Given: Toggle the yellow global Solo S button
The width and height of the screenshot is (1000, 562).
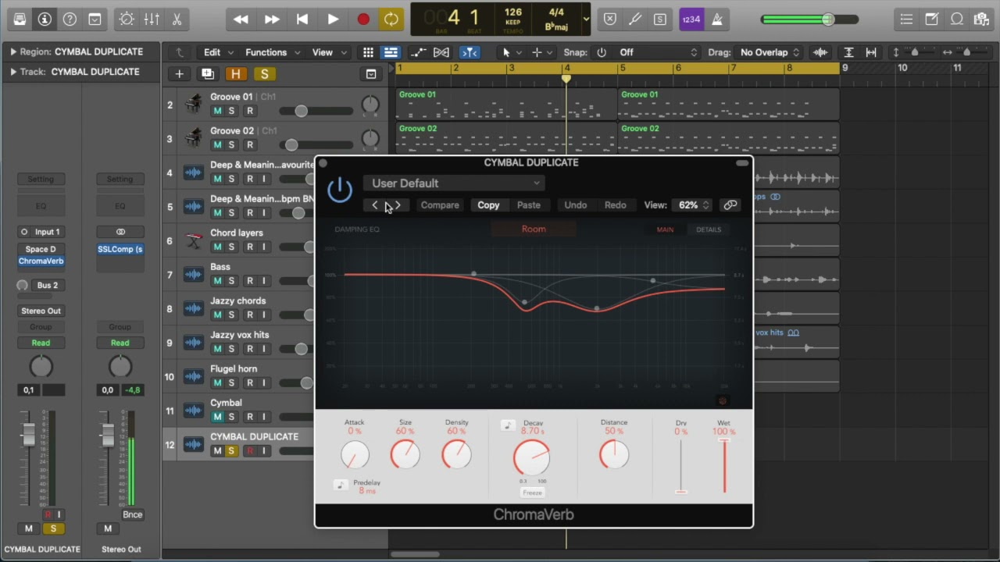Looking at the screenshot, I should (264, 74).
